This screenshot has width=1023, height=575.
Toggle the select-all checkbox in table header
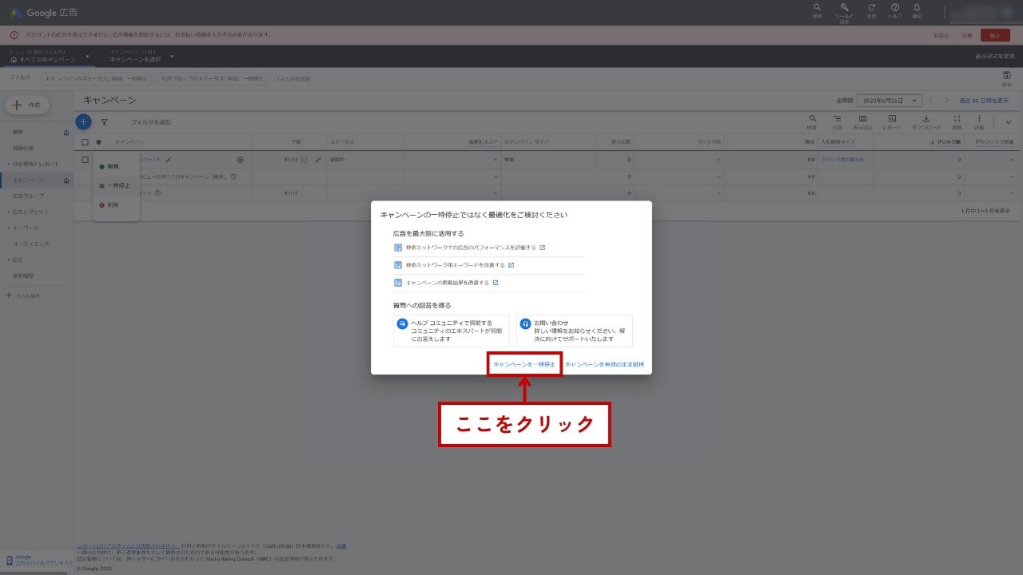(x=85, y=142)
